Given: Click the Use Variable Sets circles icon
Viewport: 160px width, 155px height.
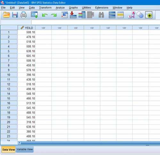Looking at the screenshot, I should (140, 15).
